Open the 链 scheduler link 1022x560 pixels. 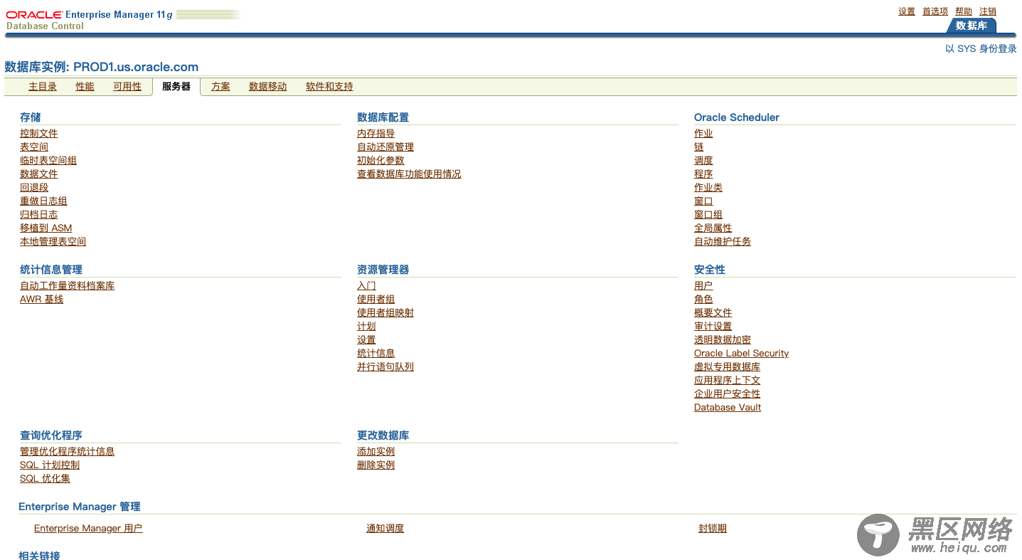699,147
